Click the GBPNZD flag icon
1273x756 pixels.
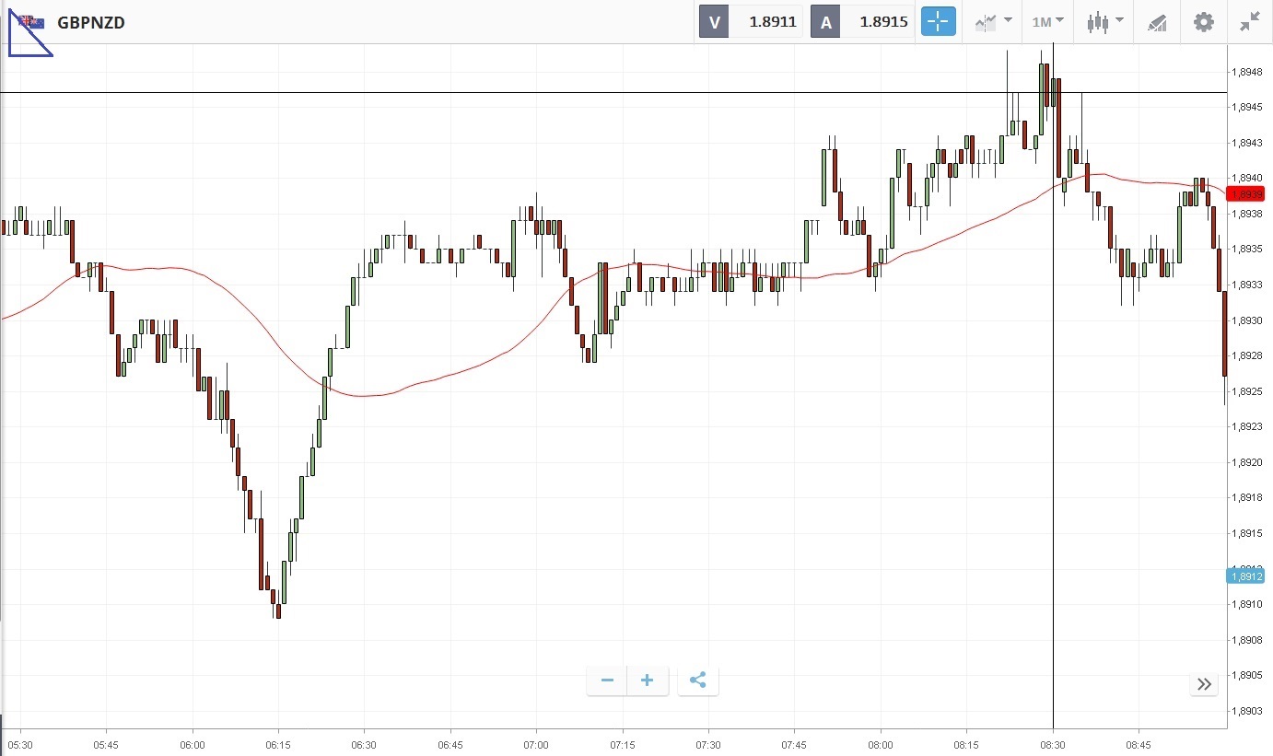pyautogui.click(x=30, y=22)
